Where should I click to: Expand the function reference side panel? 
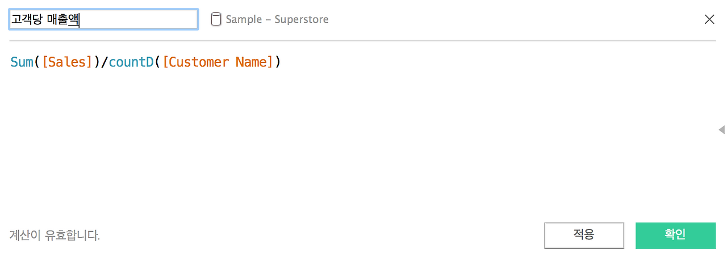coord(721,130)
